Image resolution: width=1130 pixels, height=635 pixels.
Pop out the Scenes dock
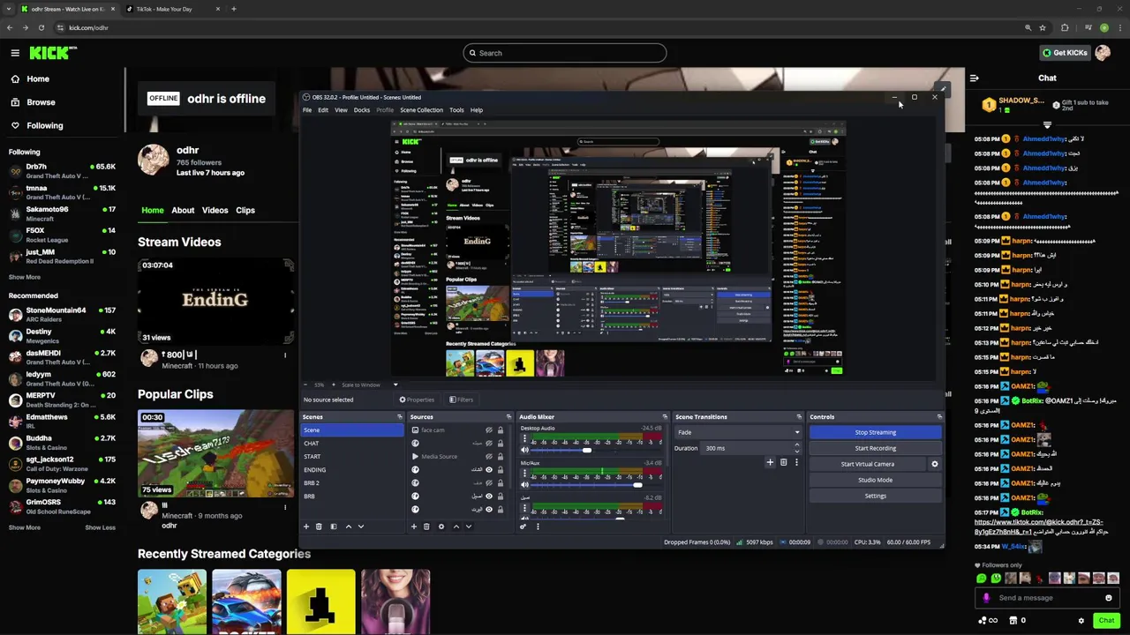coord(400,417)
